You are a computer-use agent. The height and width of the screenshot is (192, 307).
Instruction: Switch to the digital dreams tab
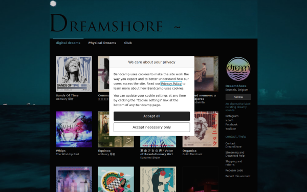68,43
